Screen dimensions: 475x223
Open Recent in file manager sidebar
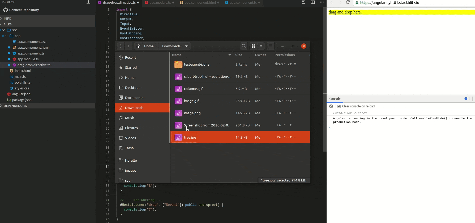[142, 58]
